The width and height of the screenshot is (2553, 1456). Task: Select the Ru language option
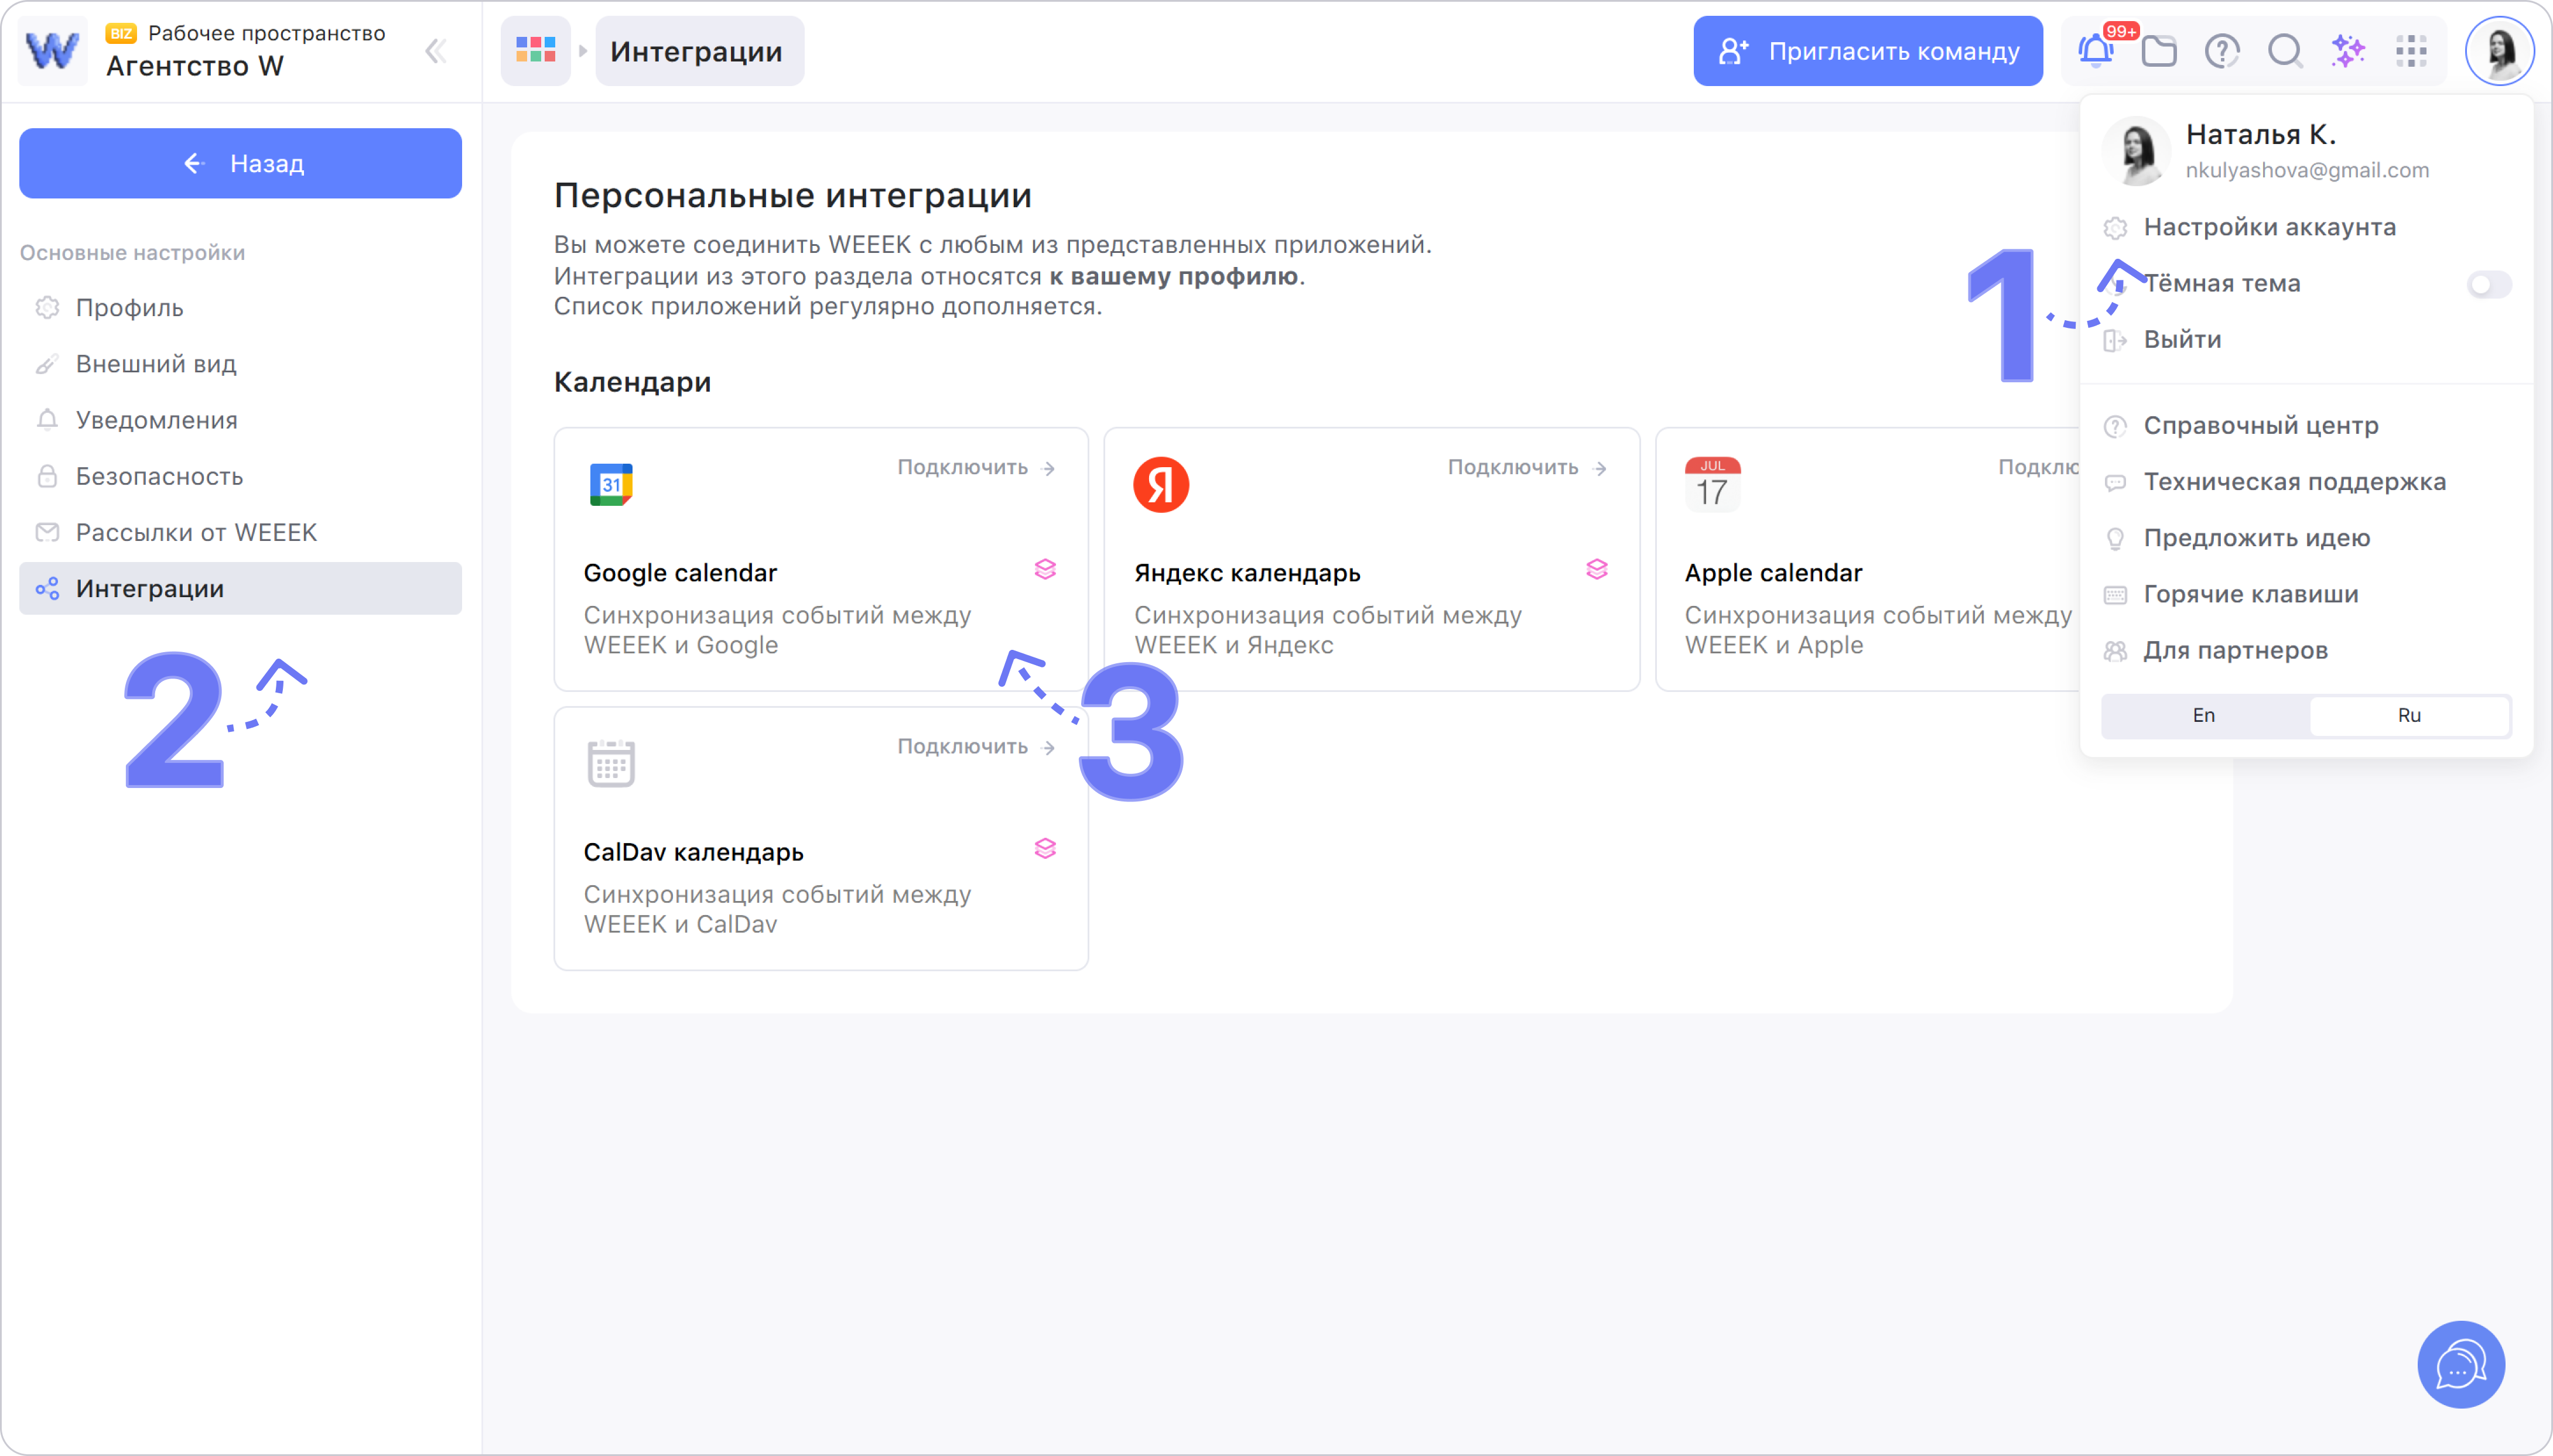[x=2409, y=715]
